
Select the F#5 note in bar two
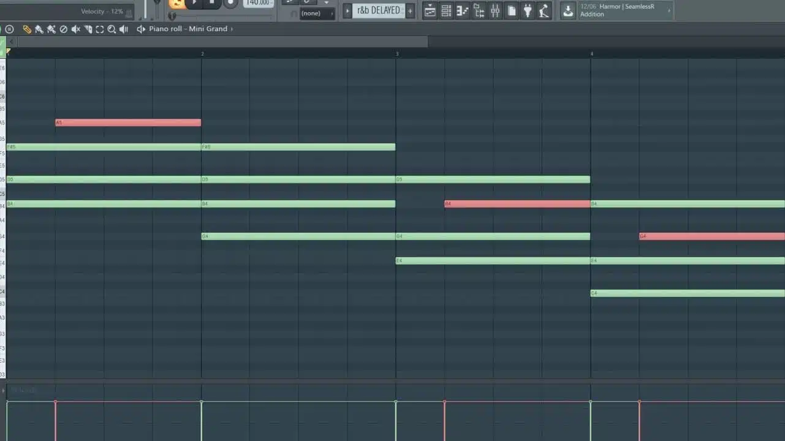298,147
